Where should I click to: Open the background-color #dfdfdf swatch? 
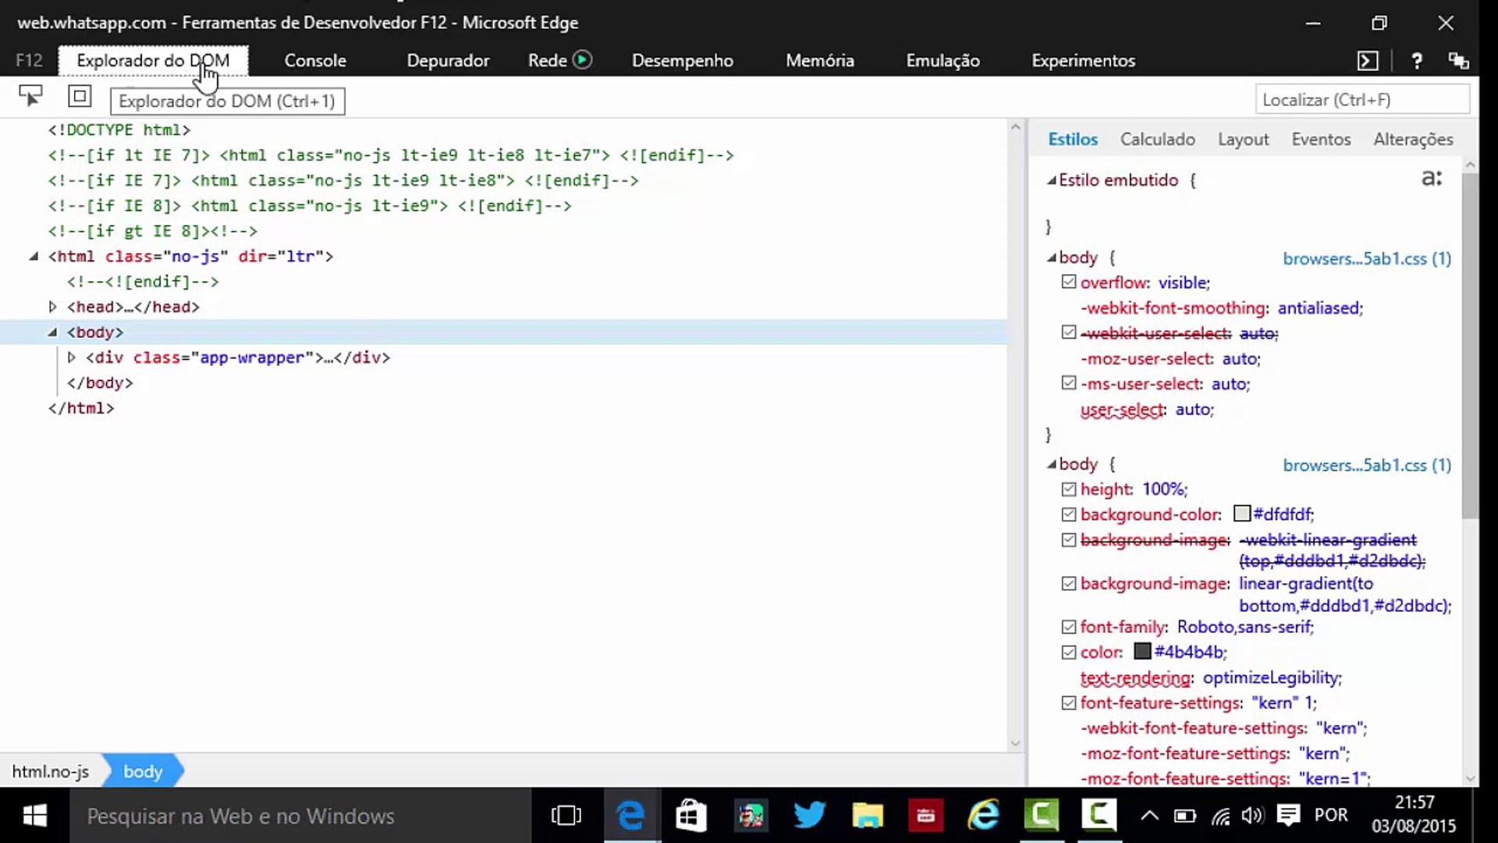pyautogui.click(x=1242, y=514)
